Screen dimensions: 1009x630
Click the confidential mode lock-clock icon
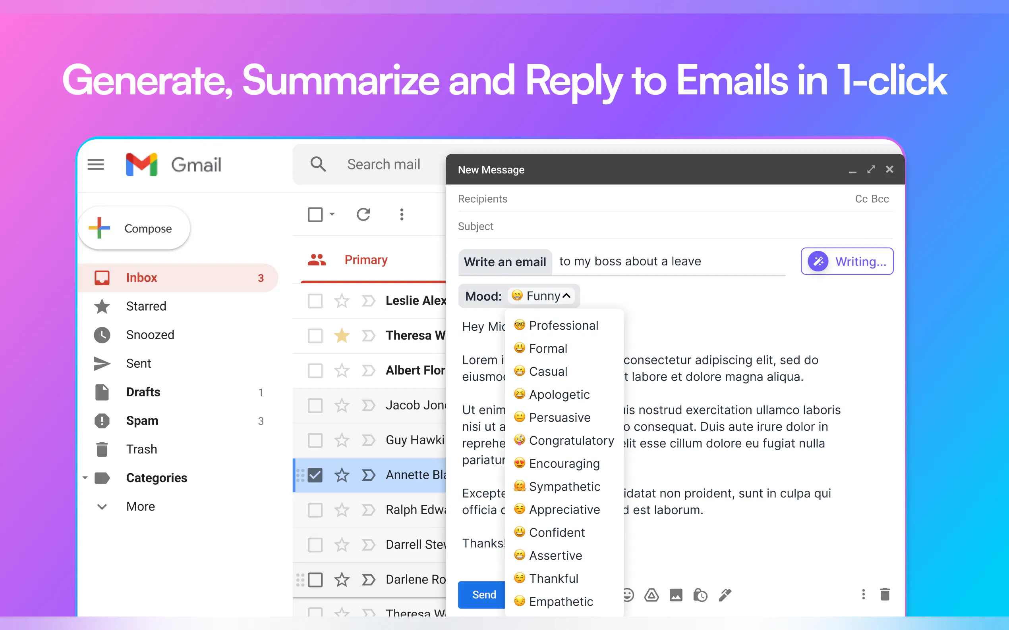[x=700, y=595]
